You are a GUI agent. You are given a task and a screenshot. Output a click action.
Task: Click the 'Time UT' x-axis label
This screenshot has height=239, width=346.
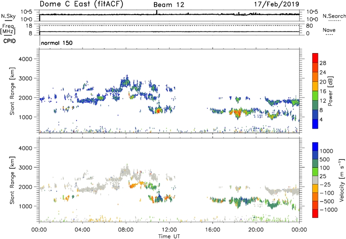pos(169,236)
